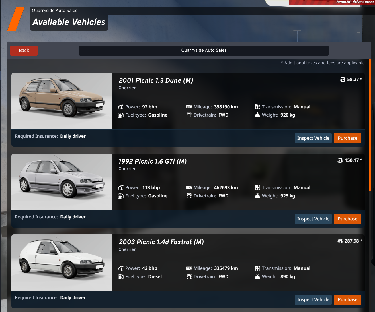
Task: Click the Mileage 335479 km value
Action: point(226,268)
